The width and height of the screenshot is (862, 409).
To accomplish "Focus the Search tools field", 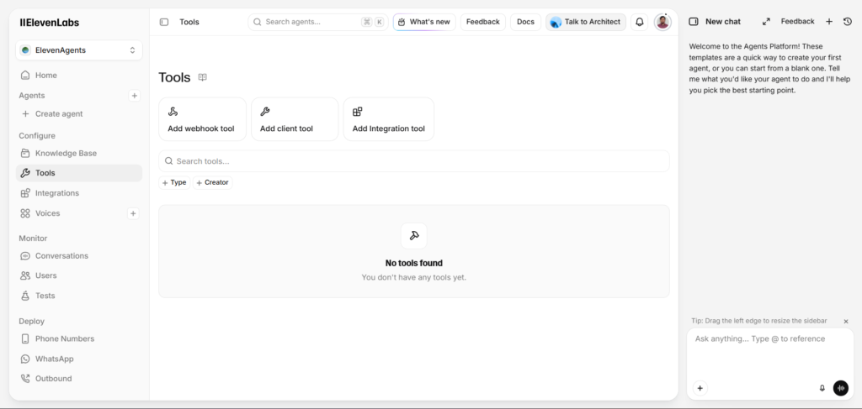I will 414,161.
